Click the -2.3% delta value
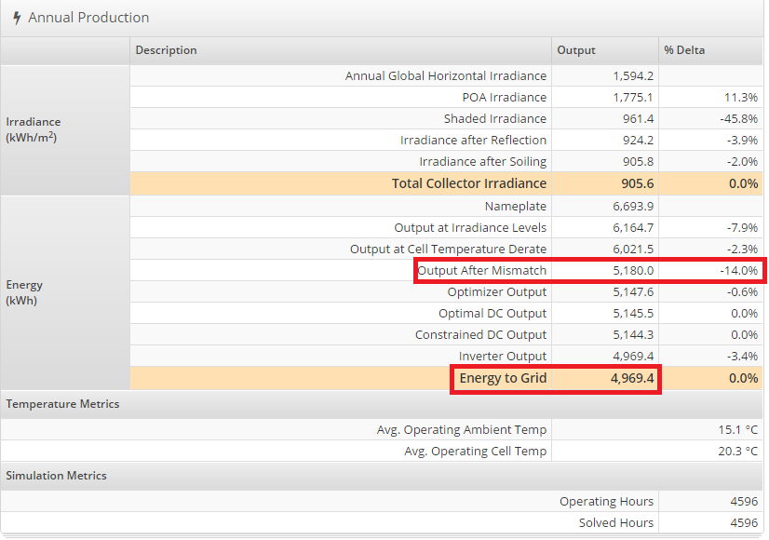 [742, 250]
